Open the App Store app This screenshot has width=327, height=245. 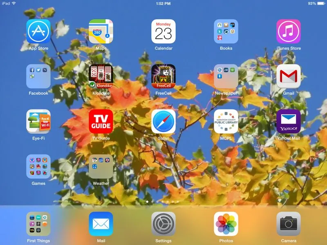38,31
